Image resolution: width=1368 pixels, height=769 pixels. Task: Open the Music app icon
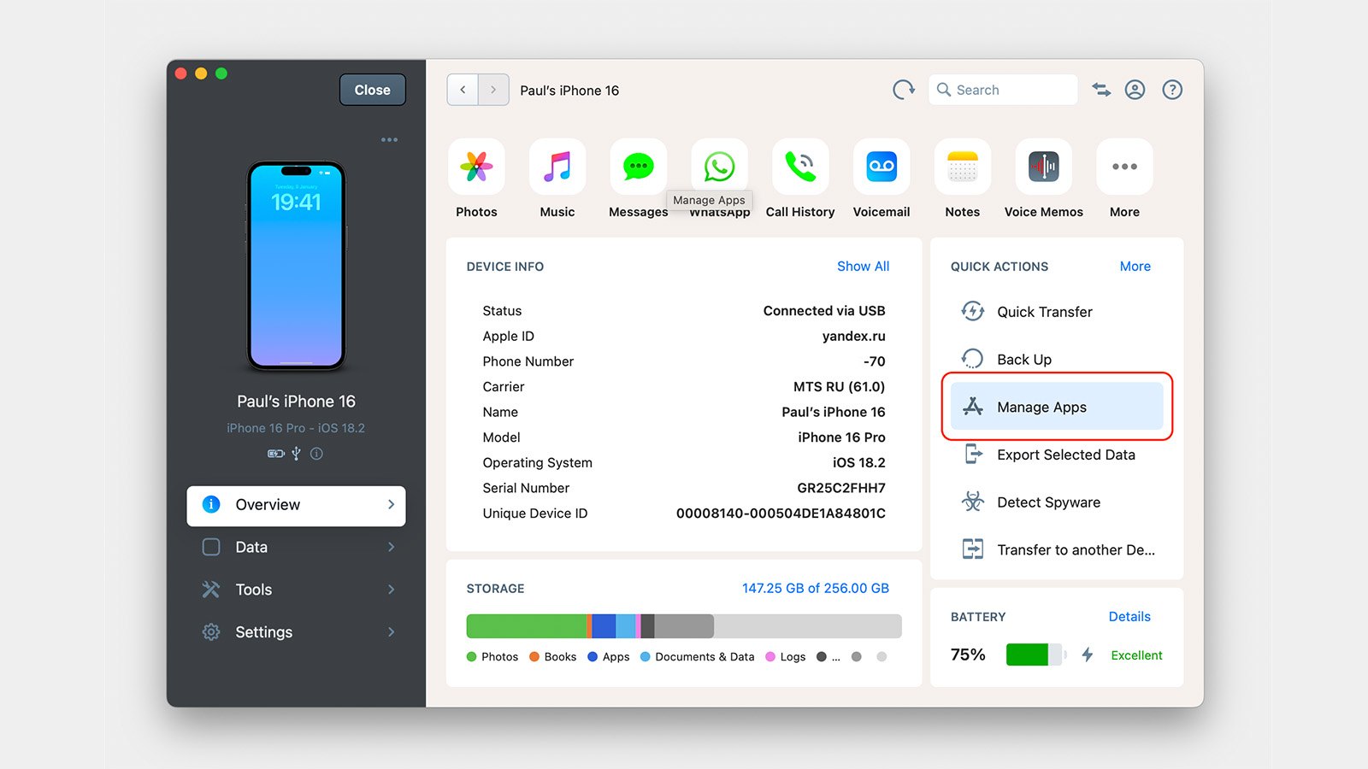pos(557,167)
